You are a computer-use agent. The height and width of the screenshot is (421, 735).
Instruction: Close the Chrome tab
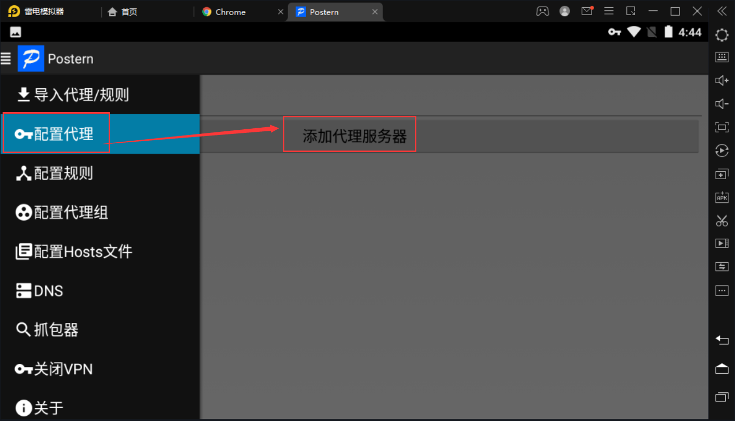pyautogui.click(x=281, y=12)
